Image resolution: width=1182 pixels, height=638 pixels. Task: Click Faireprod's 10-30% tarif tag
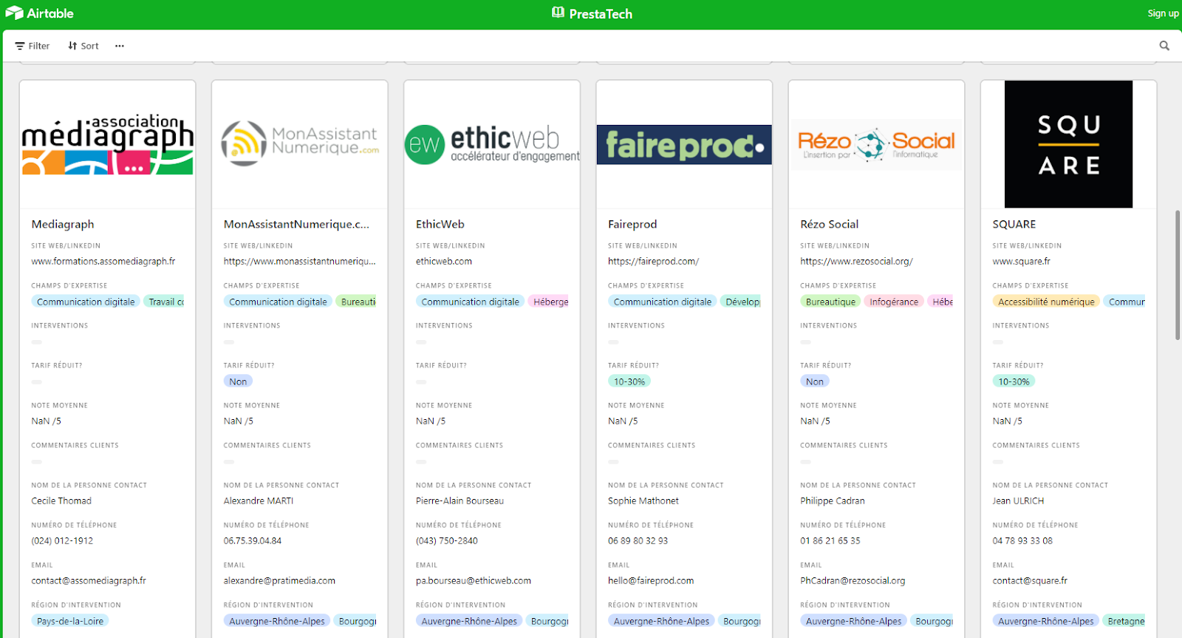[x=629, y=381]
